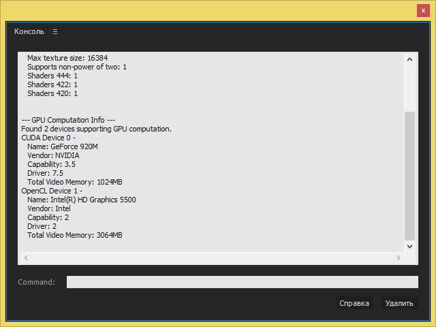Open the Консоль panel hamburger menu
Viewport: 436px width, 327px height.
point(55,32)
